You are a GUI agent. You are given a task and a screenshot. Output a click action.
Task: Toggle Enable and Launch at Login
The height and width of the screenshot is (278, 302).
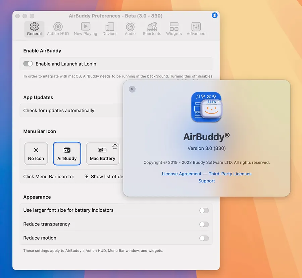point(28,64)
